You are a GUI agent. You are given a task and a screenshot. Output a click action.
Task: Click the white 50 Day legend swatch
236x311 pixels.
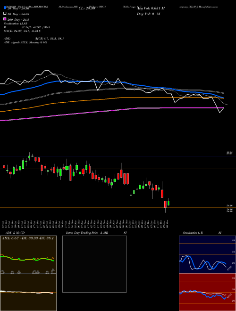pos(5,14)
